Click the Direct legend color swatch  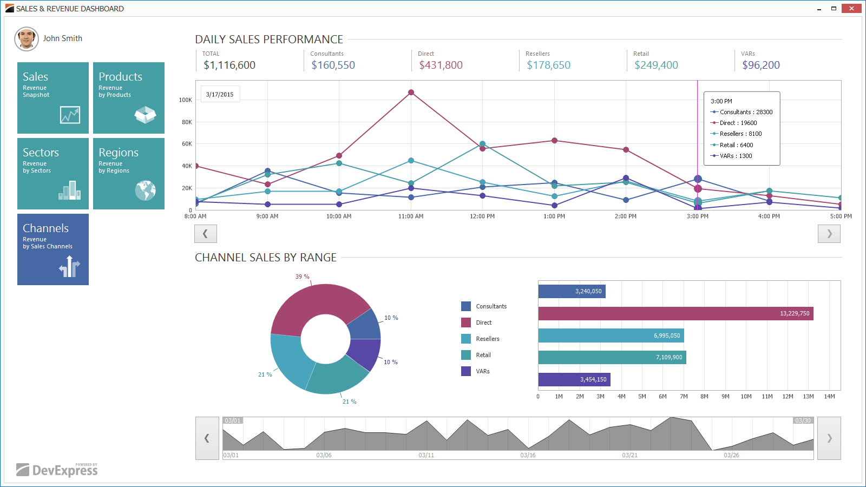(466, 323)
